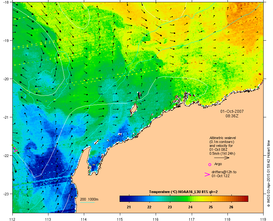Viewport: 273px width, 221px height.
Task: Click latitude axis label -21
Action: click(x=6, y=117)
